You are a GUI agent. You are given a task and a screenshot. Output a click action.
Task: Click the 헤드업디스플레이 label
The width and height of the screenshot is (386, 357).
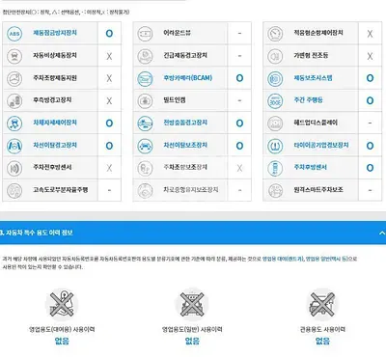point(316,123)
